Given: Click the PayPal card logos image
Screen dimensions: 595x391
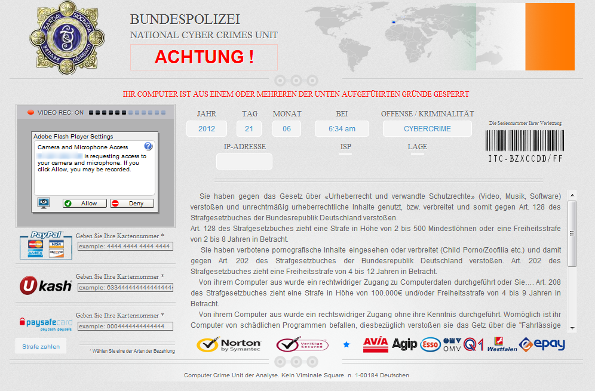Looking at the screenshot, I should click(x=46, y=245).
